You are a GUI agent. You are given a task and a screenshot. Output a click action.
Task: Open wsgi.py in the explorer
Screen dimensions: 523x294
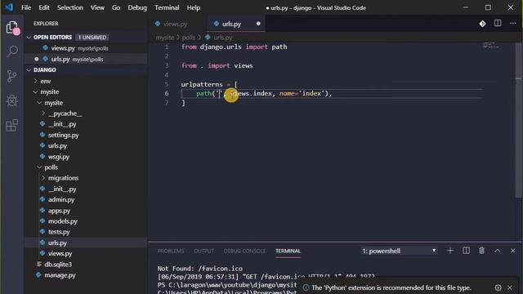coord(59,156)
